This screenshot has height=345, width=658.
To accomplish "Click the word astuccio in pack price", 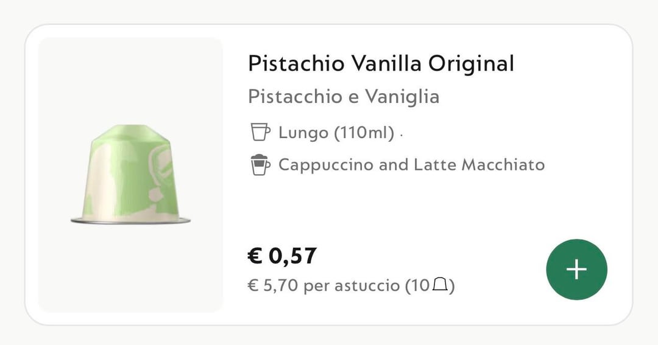I will tap(365, 285).
